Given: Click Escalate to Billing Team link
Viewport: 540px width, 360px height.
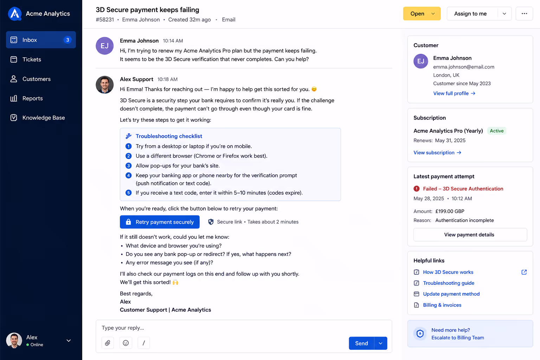Looking at the screenshot, I should point(458,338).
